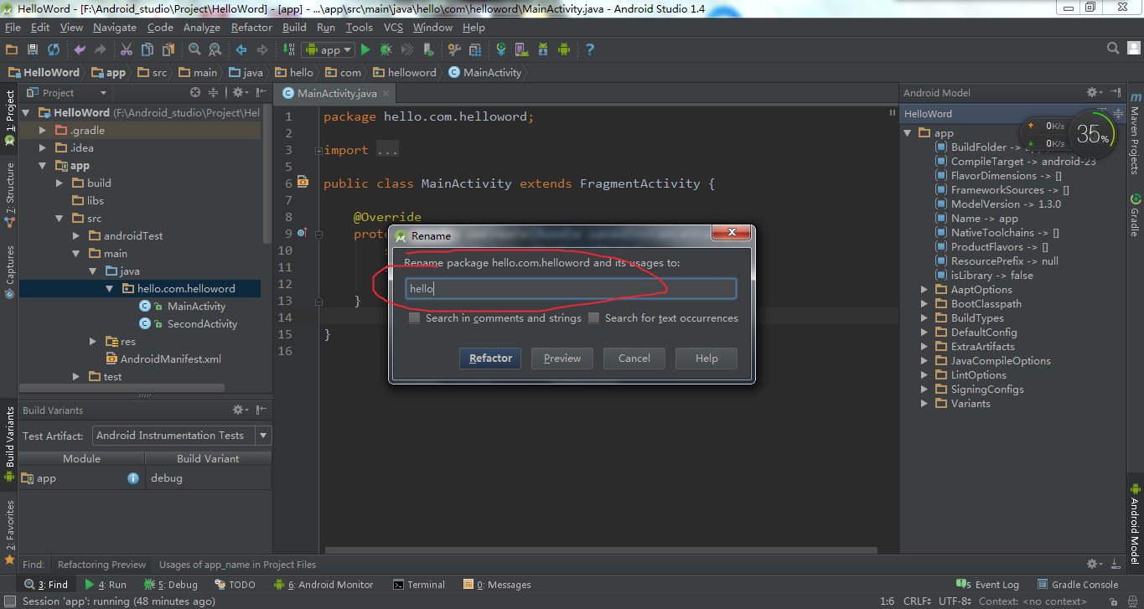The image size is (1144, 609).
Task: Open the Android Device Monitor icon
Action: pyautogui.click(x=563, y=50)
